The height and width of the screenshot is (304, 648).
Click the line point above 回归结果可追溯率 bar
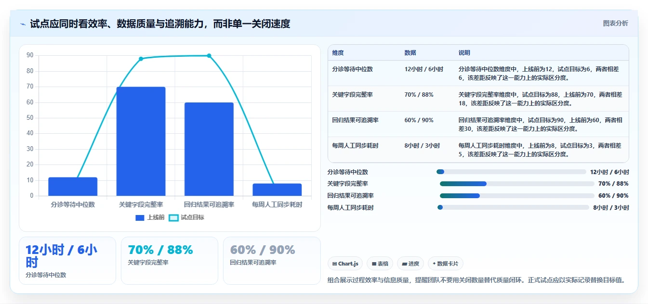point(209,56)
